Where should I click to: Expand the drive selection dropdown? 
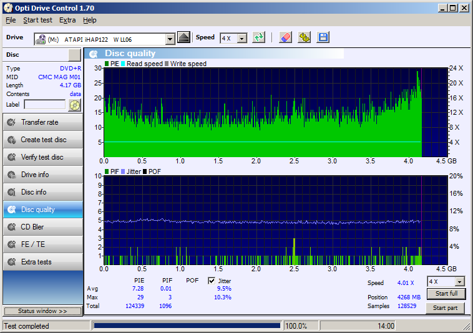click(x=170, y=39)
